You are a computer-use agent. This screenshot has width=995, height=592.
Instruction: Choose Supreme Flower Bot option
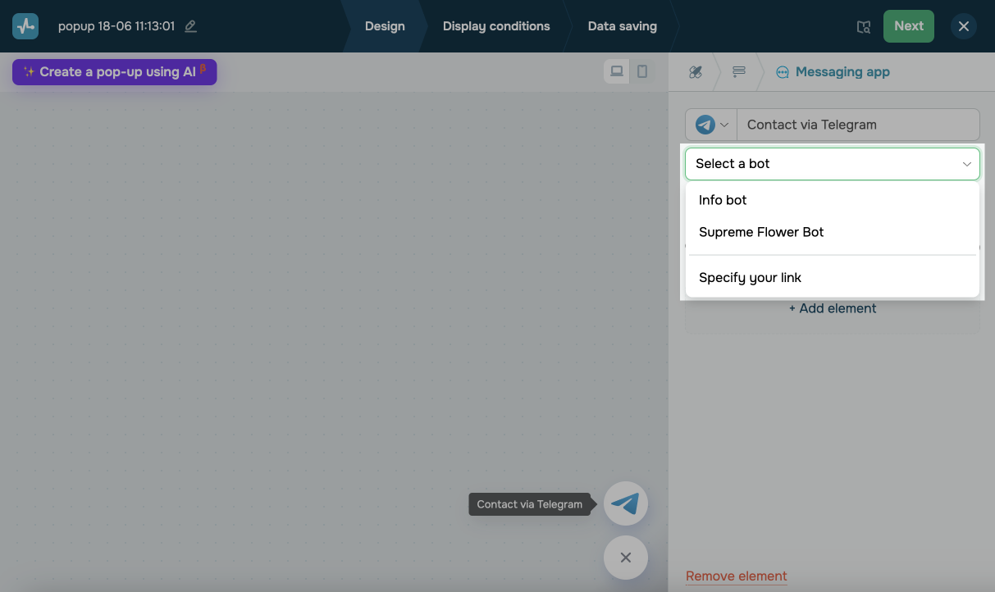pos(833,232)
